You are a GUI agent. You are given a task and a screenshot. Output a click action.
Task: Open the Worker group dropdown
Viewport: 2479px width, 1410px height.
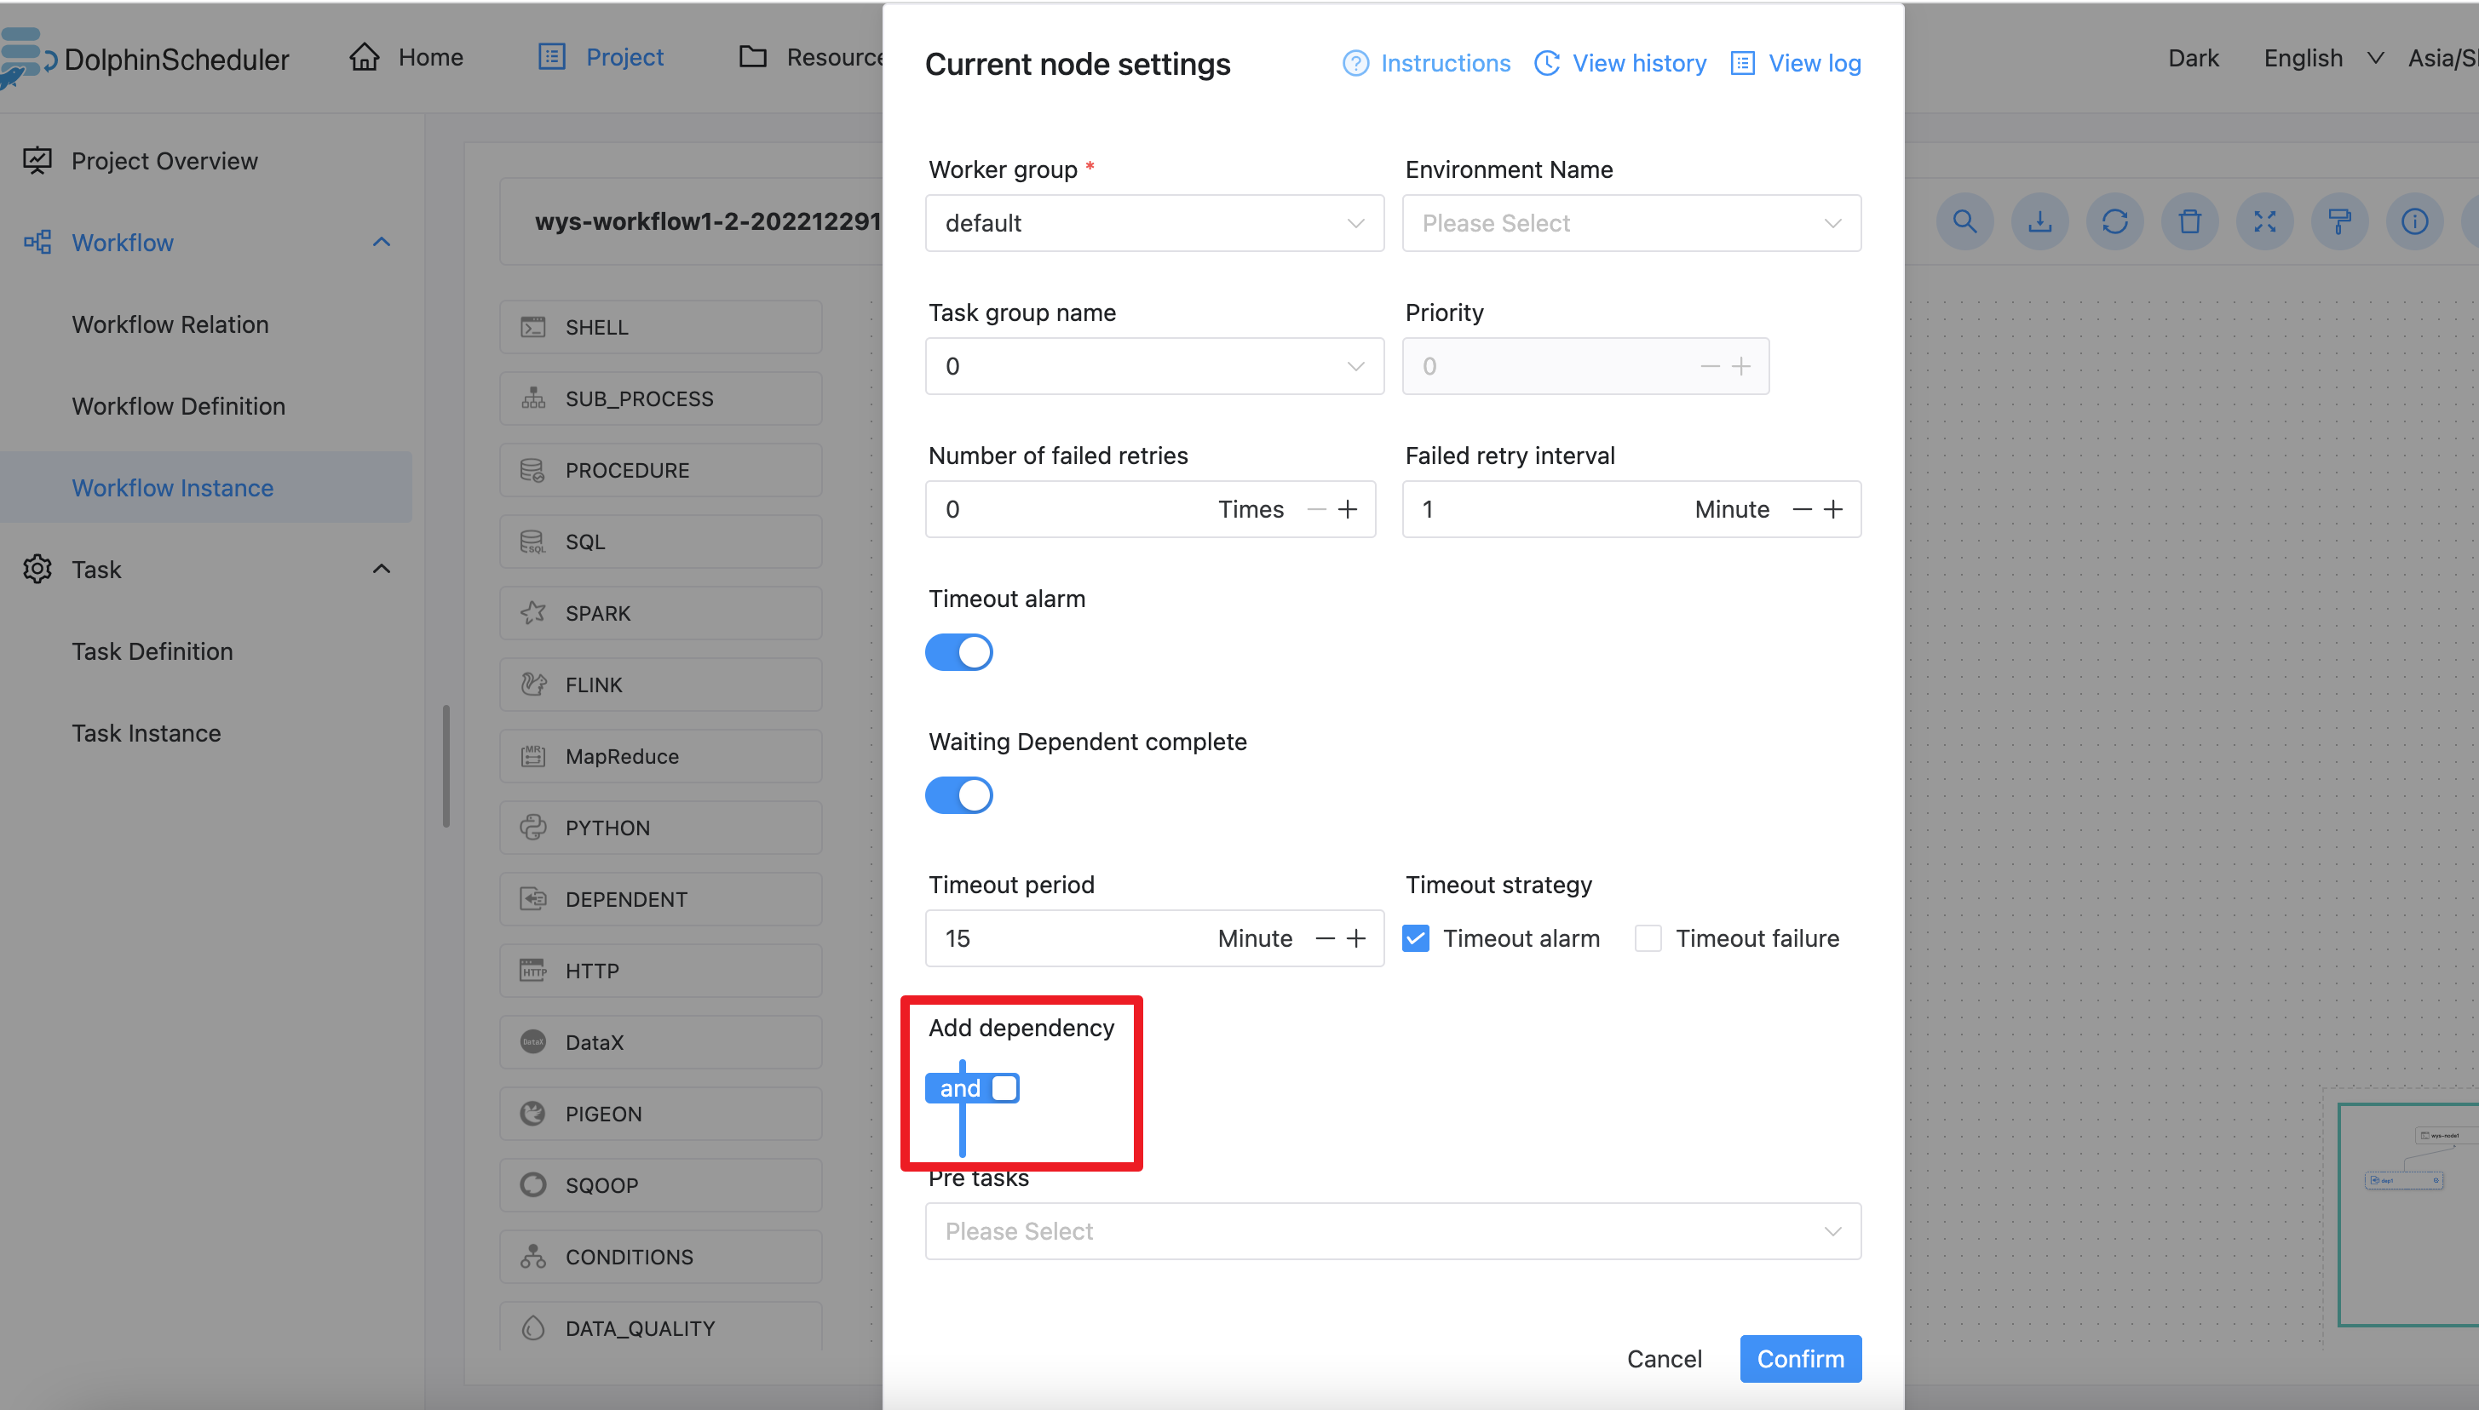point(1153,223)
